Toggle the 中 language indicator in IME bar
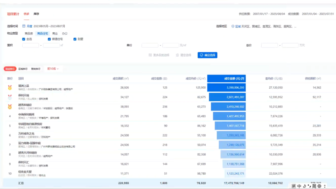Viewport: 336px width, 189px height. point(299,186)
